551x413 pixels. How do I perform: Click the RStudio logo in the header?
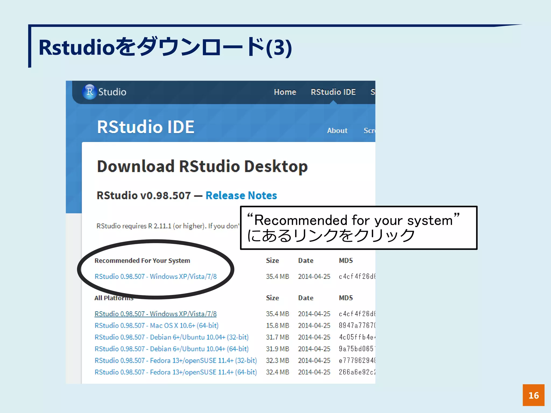tap(104, 92)
